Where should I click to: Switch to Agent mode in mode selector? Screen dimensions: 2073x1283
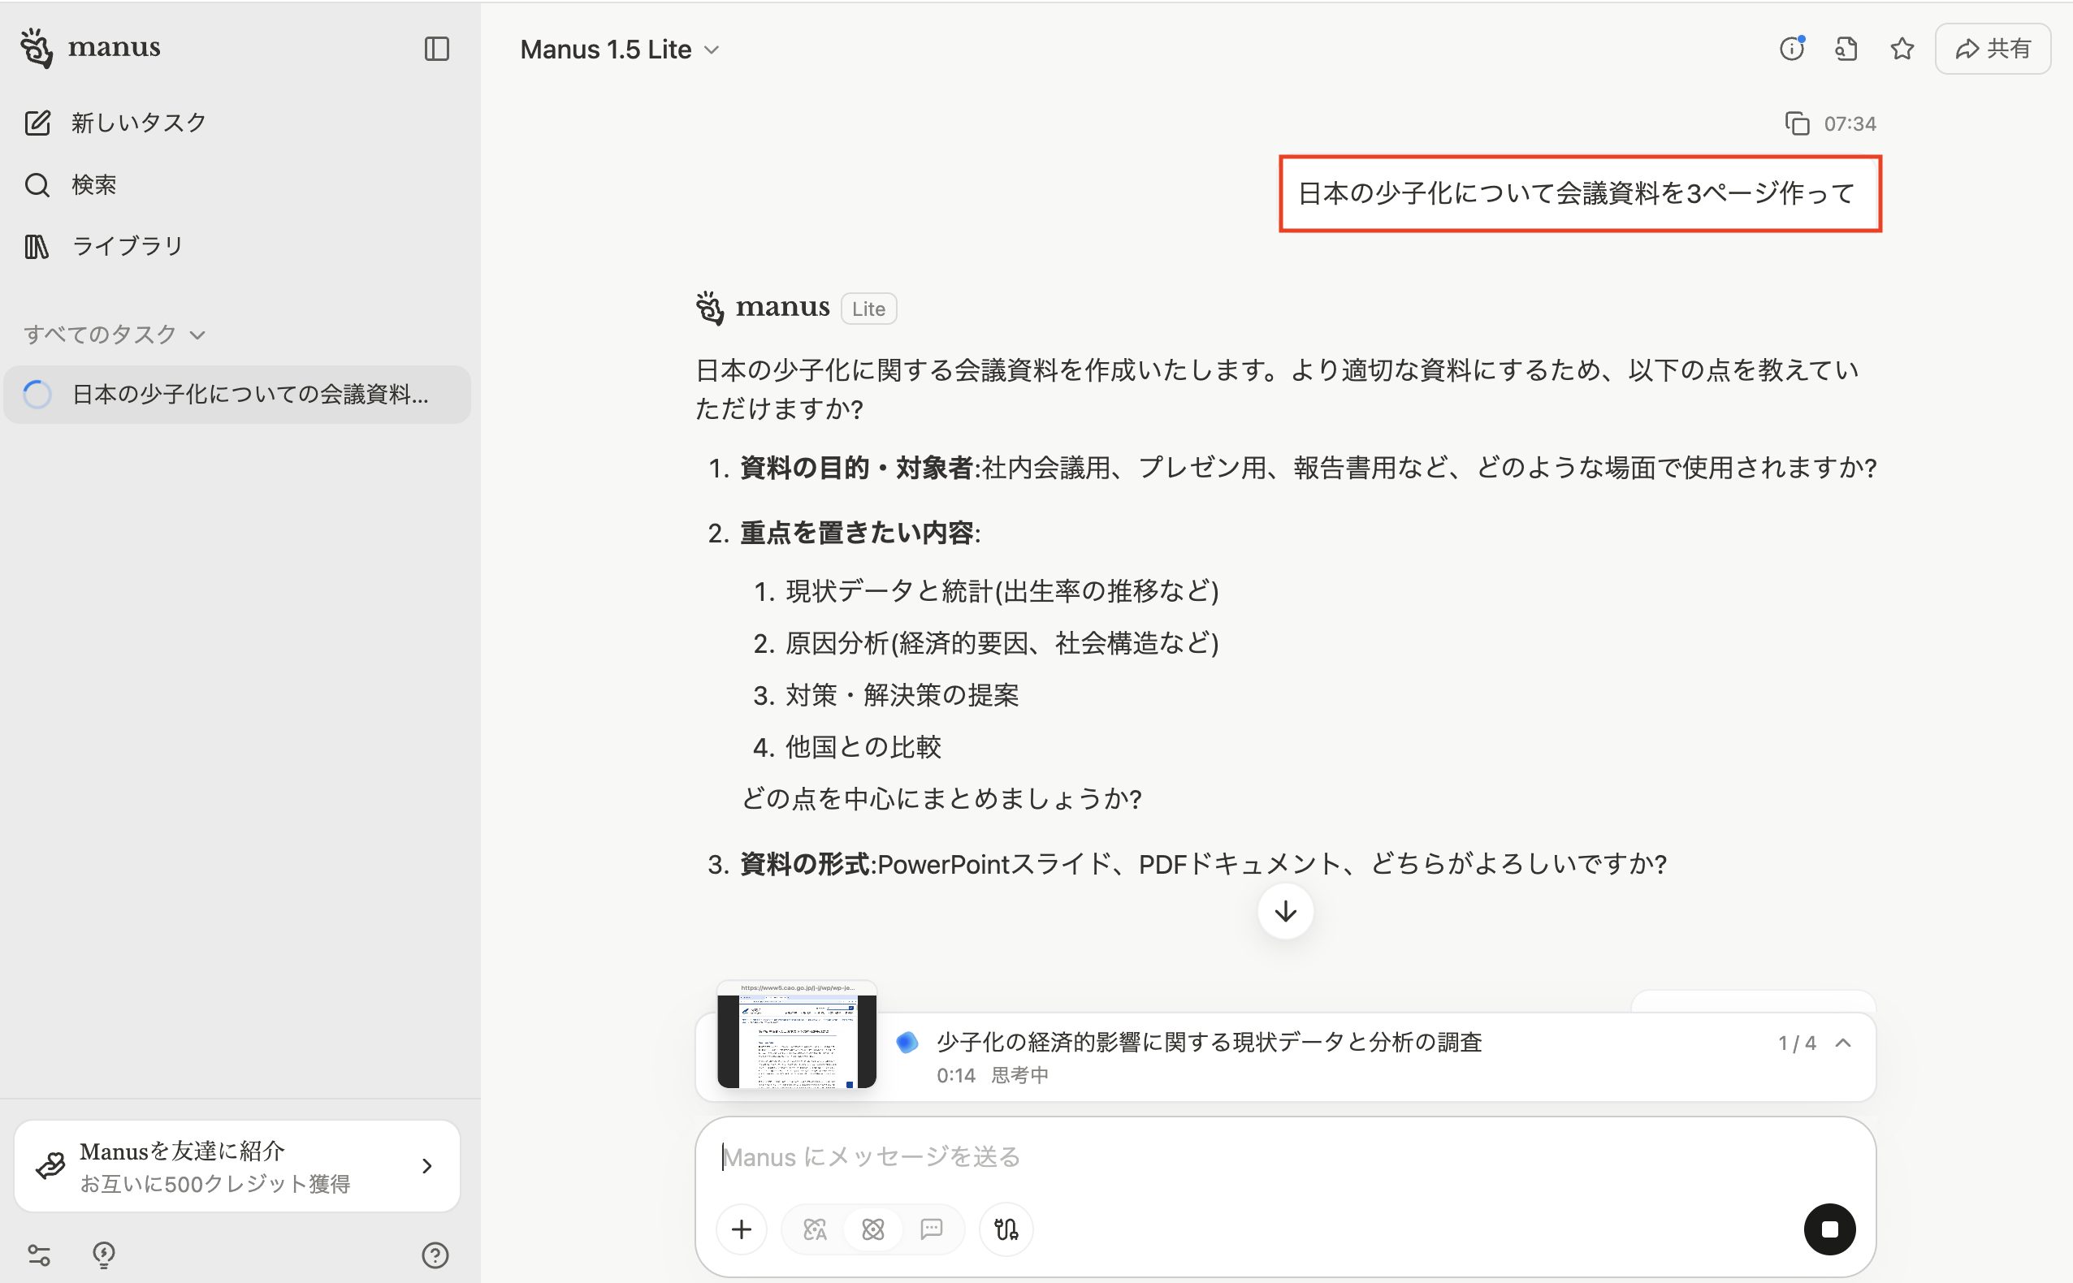point(872,1229)
